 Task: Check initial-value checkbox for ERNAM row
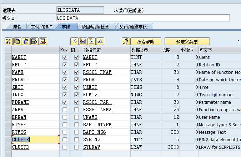76,117
